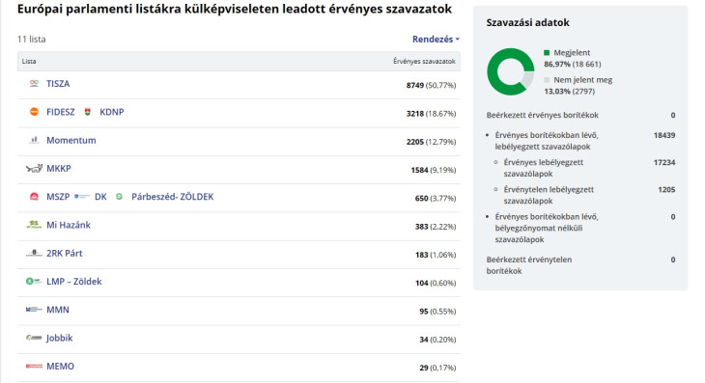The height and width of the screenshot is (383, 705).
Task: Click the MEMO party logo icon
Action: pyautogui.click(x=34, y=366)
